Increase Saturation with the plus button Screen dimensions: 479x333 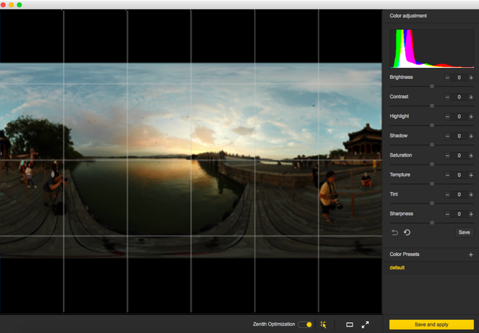(x=470, y=156)
